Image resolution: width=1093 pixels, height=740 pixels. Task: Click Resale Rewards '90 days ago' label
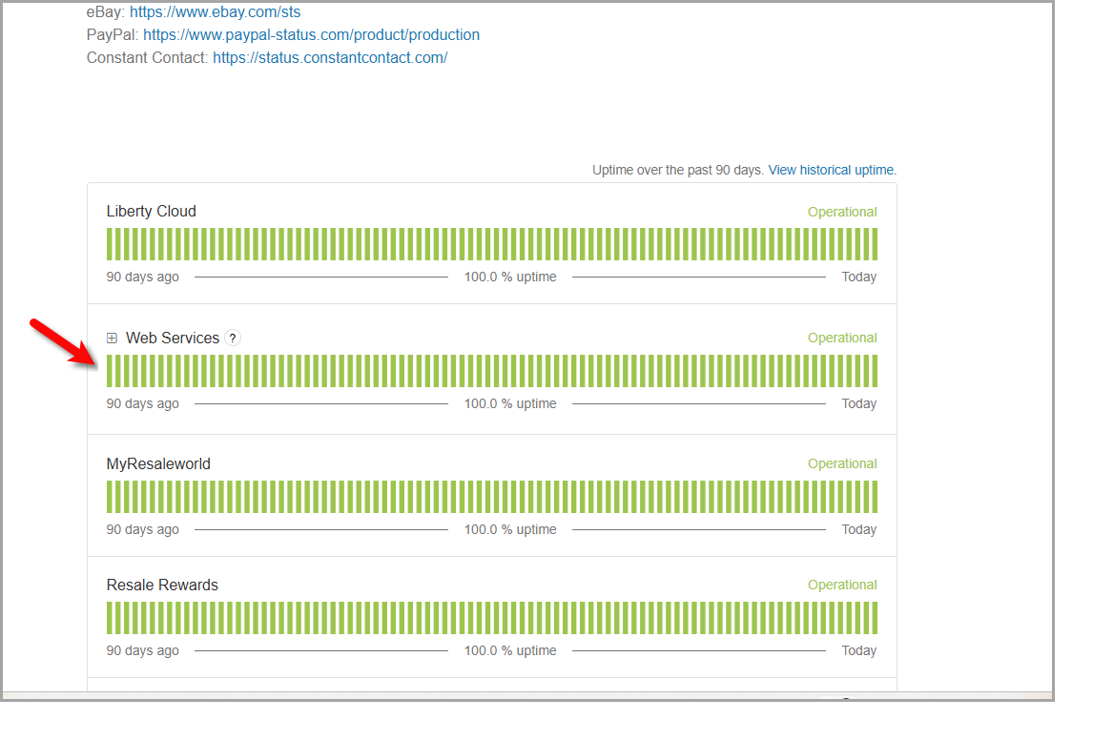(142, 651)
